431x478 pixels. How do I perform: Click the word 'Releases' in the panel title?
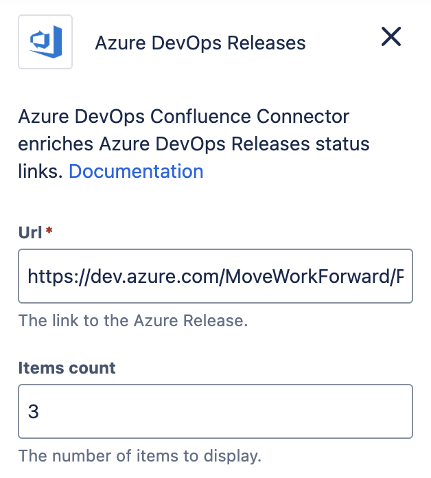pos(269,43)
